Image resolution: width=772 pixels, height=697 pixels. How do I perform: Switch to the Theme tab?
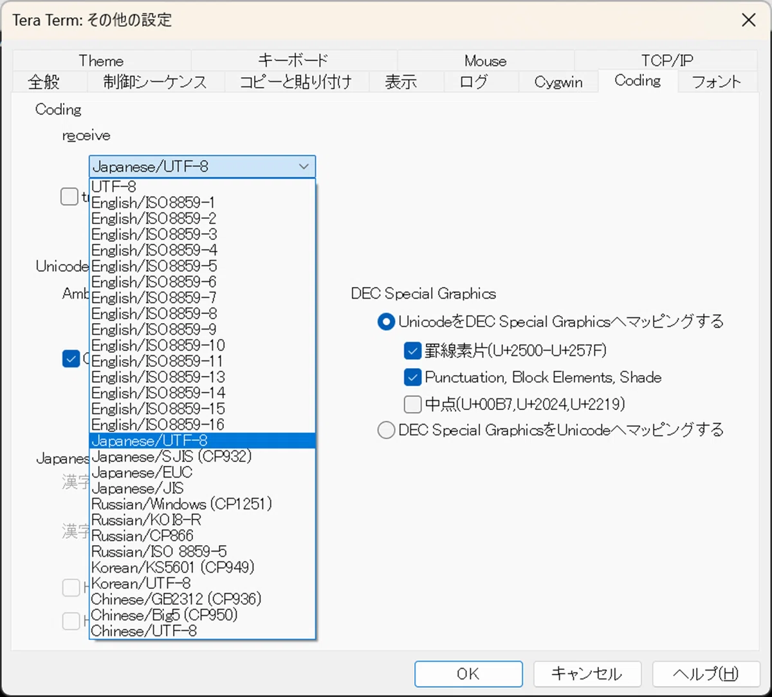tap(101, 60)
